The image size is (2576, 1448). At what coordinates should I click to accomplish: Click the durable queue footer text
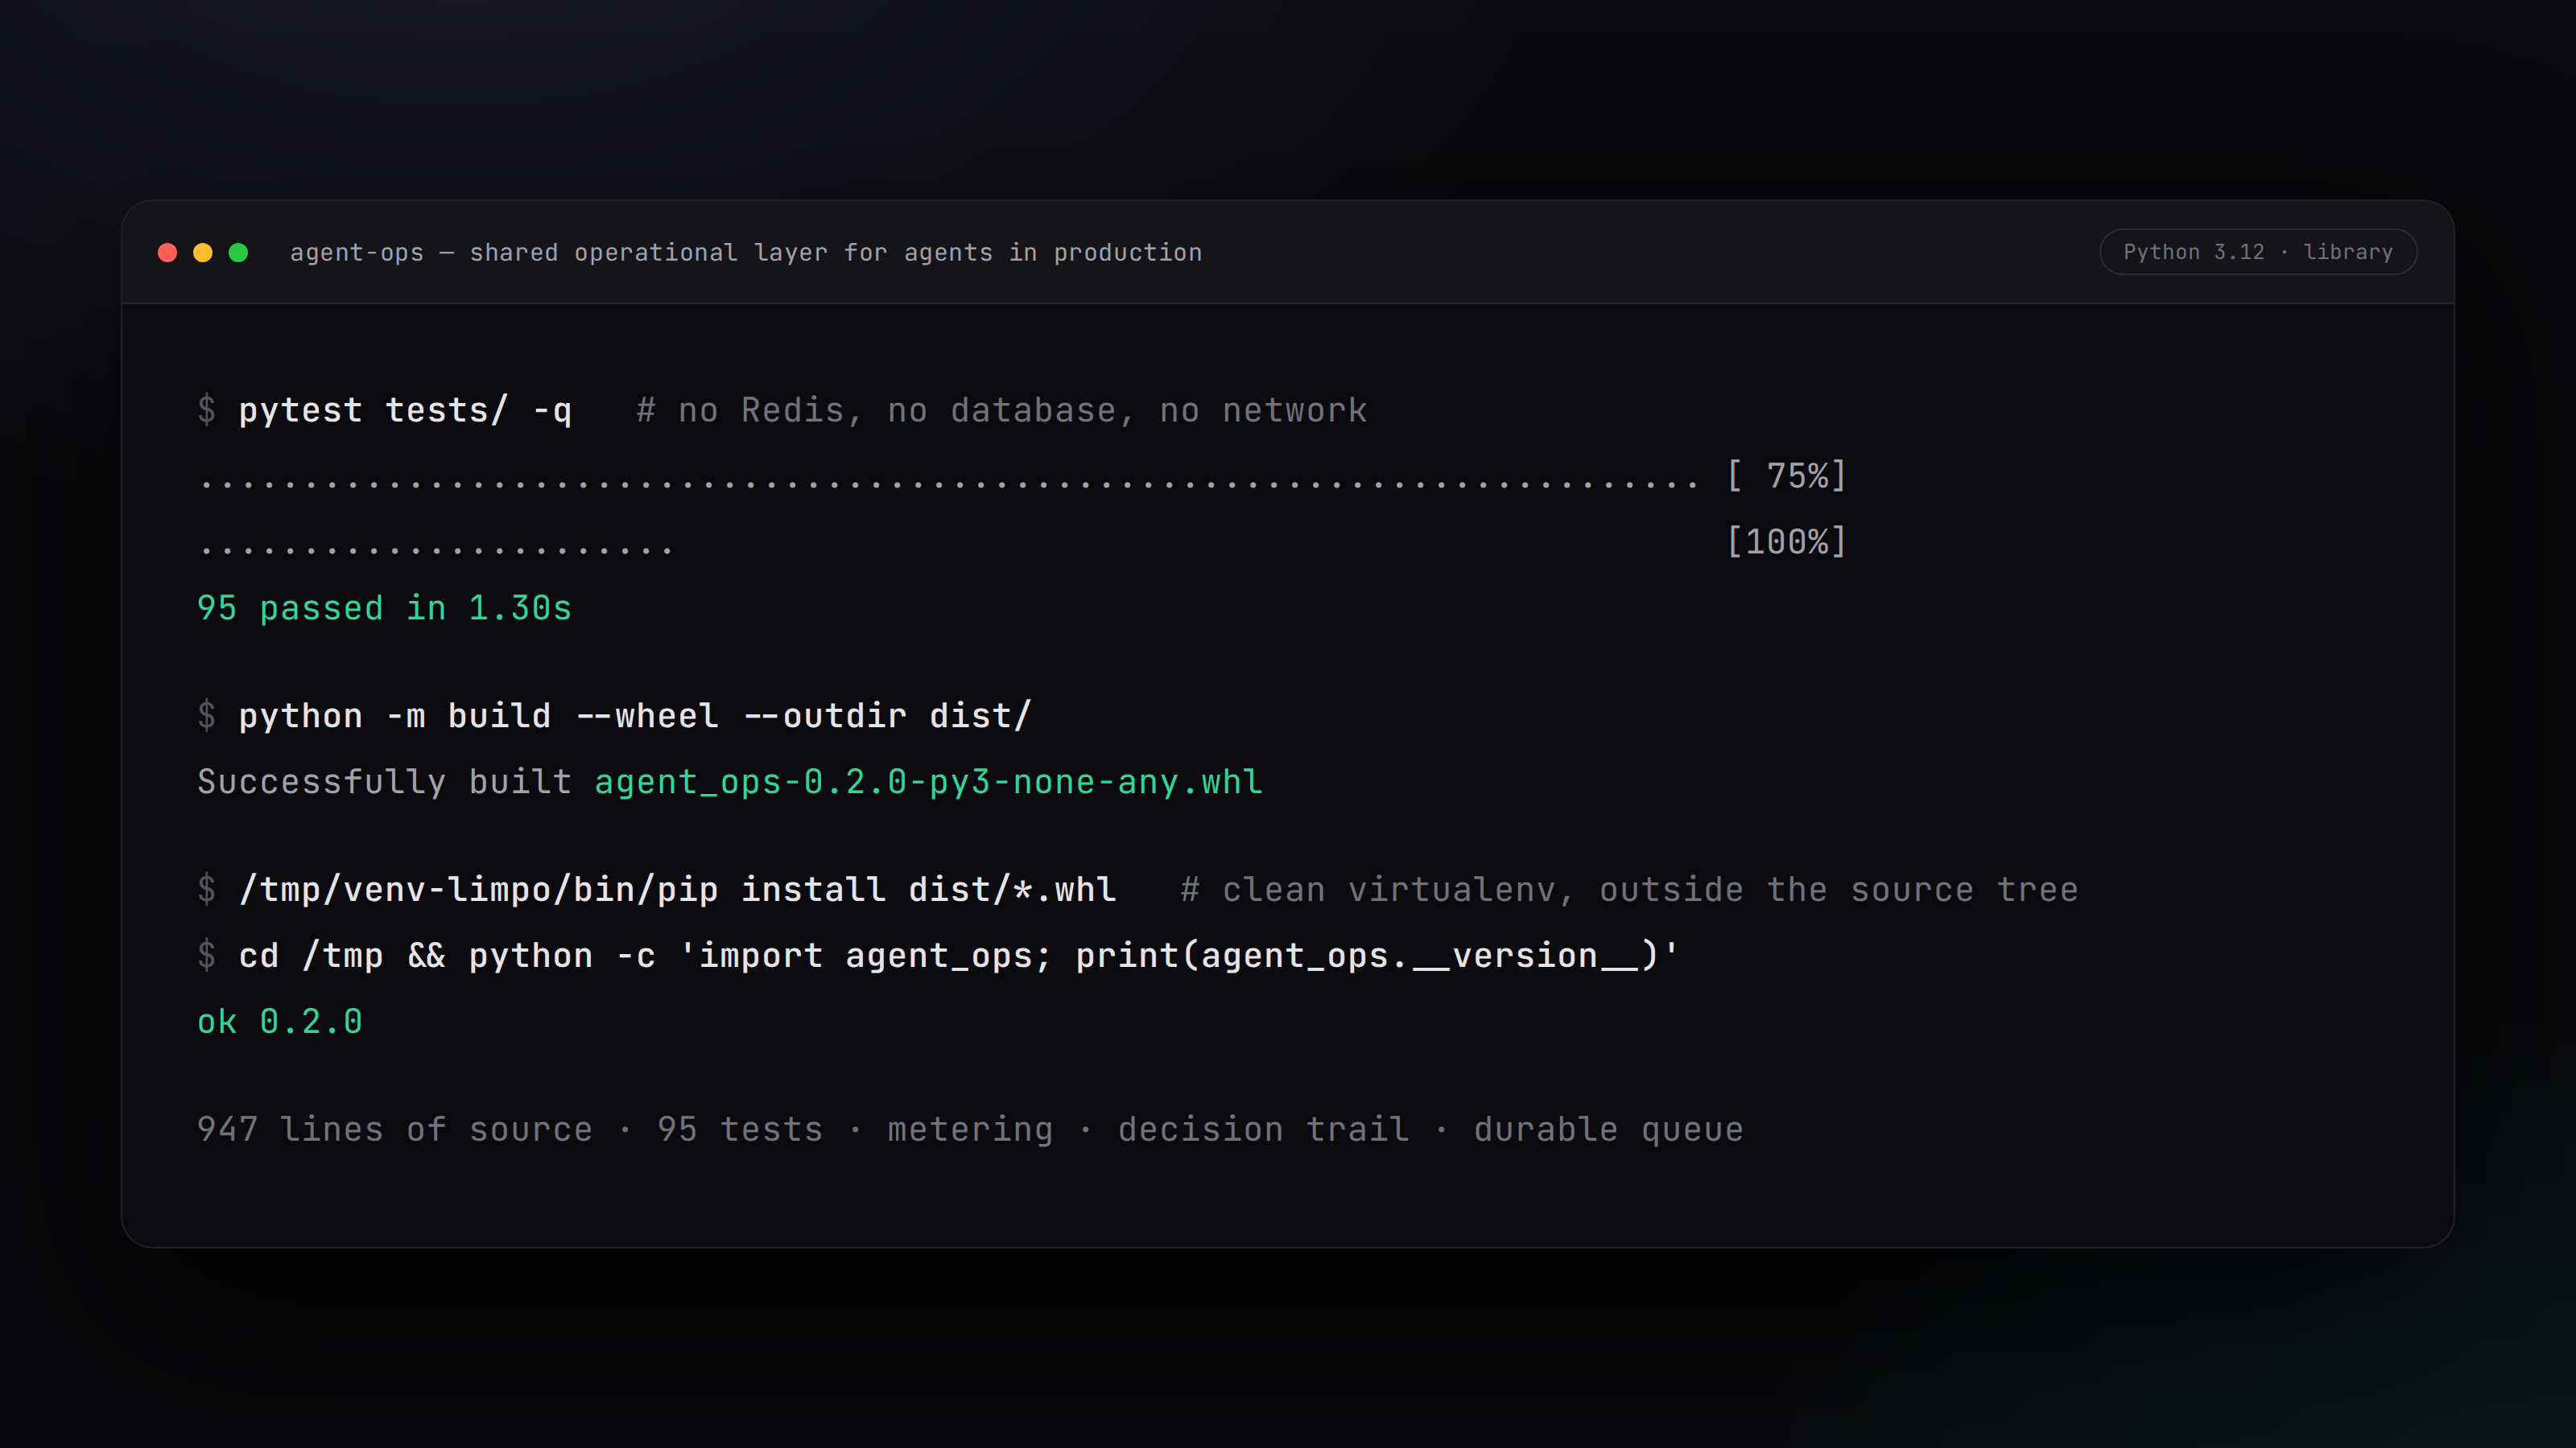pos(1608,1130)
